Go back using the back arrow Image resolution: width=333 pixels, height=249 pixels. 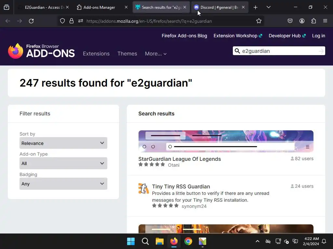coord(8,21)
